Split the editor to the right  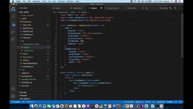tap(175, 8)
